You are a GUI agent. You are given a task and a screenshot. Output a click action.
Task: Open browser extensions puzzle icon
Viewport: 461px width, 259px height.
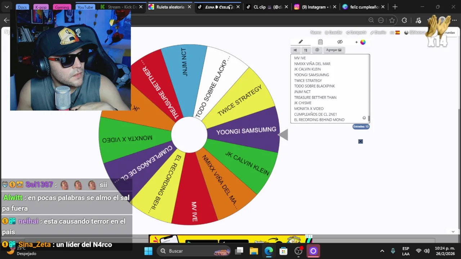coord(404,20)
